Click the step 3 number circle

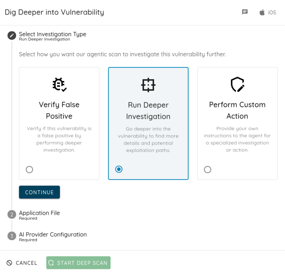point(12,236)
